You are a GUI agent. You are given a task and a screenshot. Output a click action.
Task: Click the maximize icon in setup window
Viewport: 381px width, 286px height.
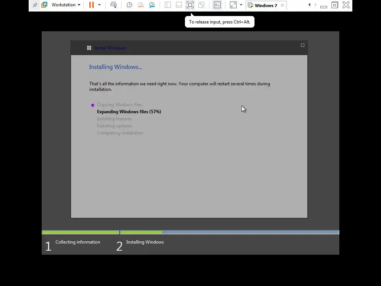(x=302, y=45)
